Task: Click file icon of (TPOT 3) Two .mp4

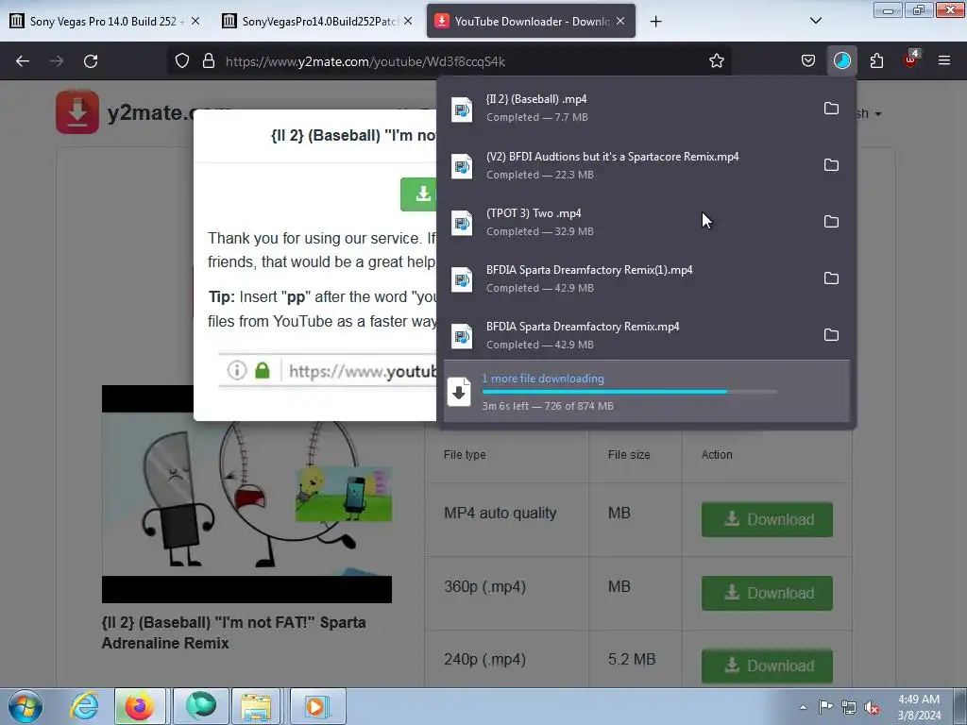Action: (x=461, y=223)
